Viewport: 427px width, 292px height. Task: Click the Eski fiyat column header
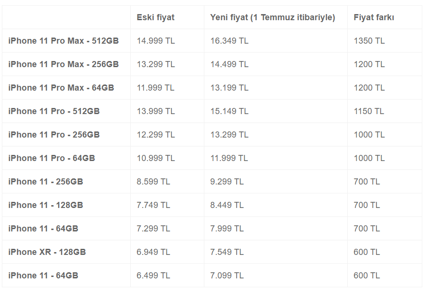(155, 17)
